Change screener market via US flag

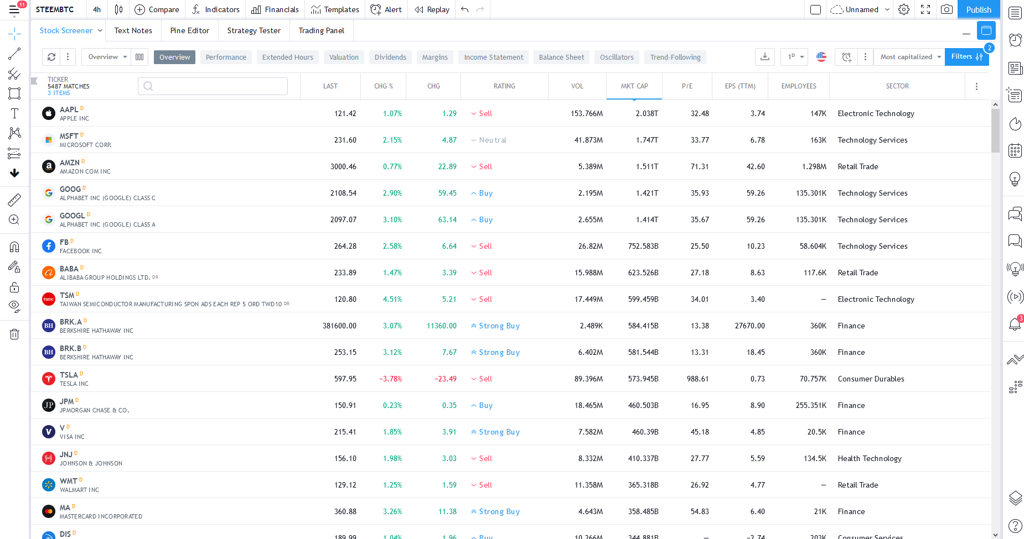point(821,57)
